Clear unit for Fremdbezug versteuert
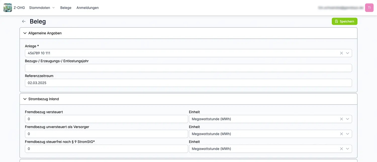Image resolution: width=377 pixels, height=162 pixels. [x=341, y=119]
